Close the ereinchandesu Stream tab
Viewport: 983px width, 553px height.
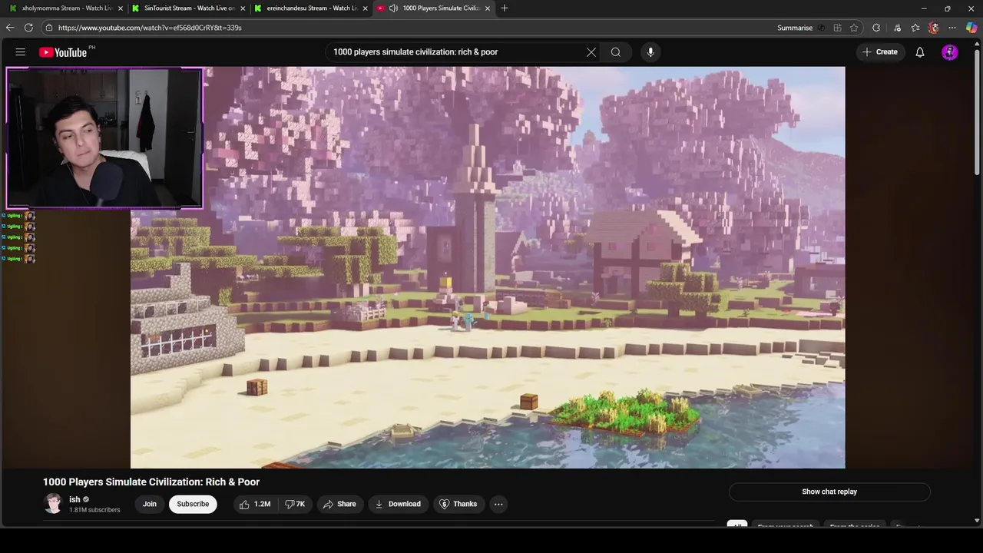pyautogui.click(x=366, y=8)
